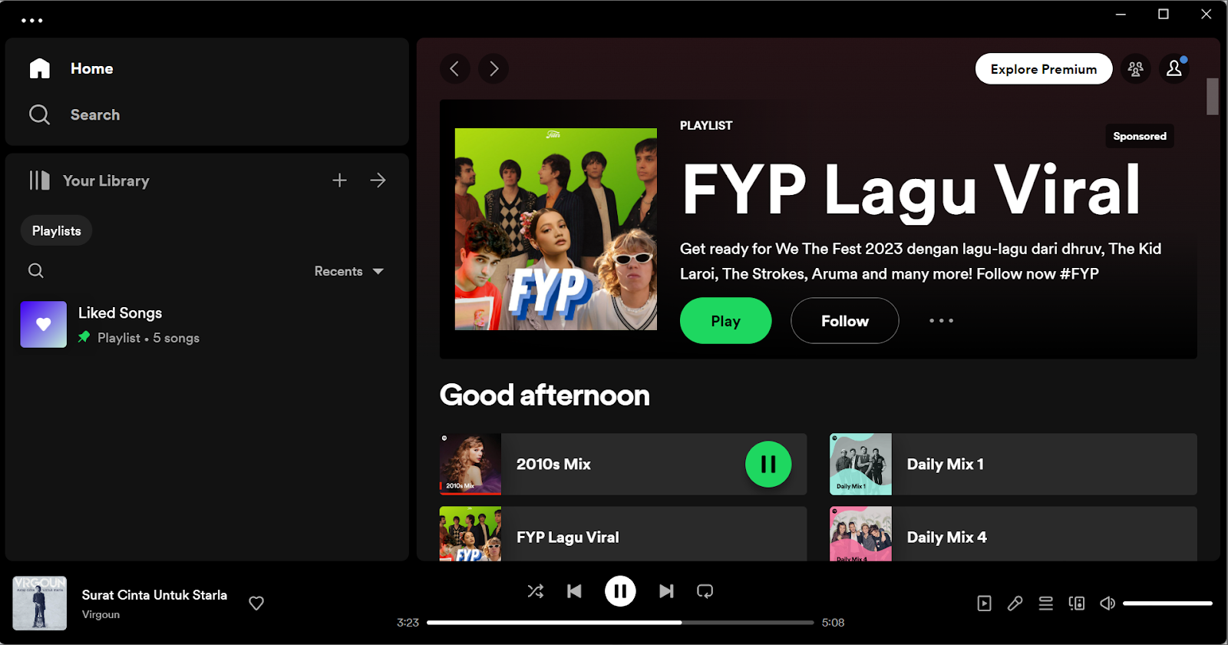Screen dimensions: 1228x645
Task: Select the Playlists filter chip
Action: (x=56, y=230)
